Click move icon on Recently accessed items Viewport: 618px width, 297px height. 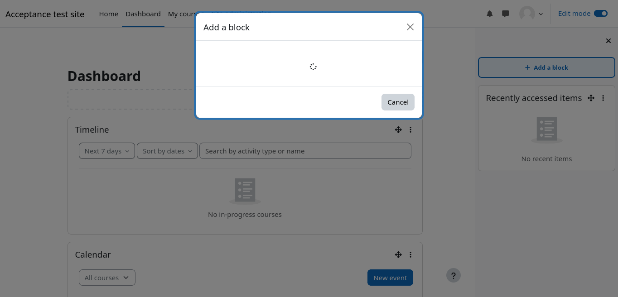591,98
